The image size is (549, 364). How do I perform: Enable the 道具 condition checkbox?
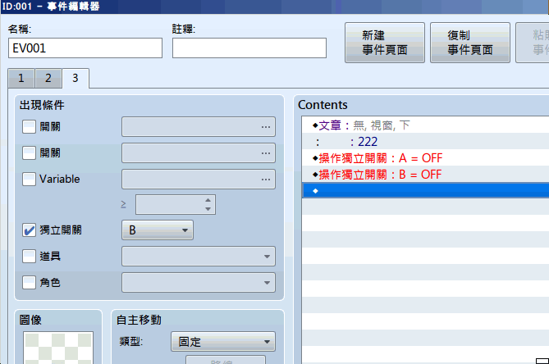pos(29,257)
